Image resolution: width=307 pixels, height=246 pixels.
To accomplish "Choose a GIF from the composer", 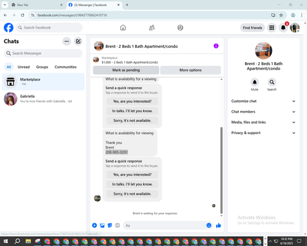I will [117, 226].
